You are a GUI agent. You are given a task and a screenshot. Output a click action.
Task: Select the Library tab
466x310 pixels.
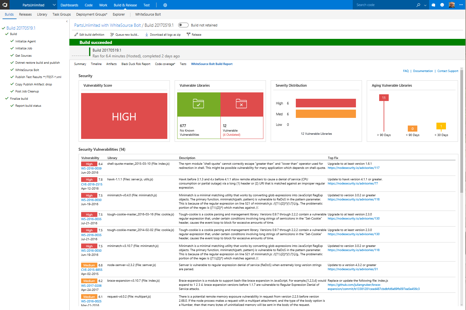(x=42, y=14)
